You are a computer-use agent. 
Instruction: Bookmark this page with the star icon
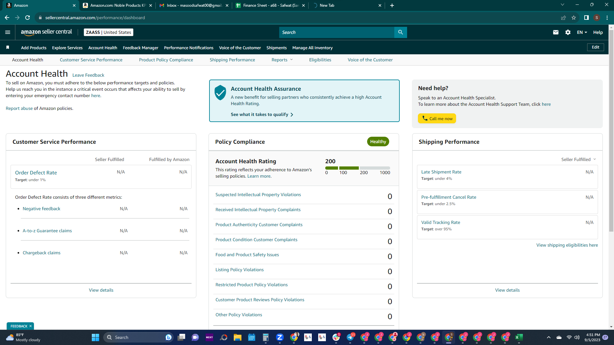[x=574, y=18]
